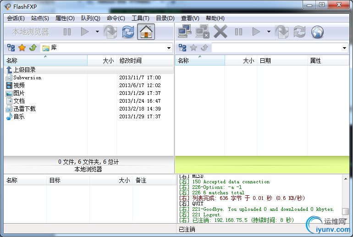Click the empty remote path input field
Image resolution: width=353 pixels, height=237 pixels.
pos(277,48)
